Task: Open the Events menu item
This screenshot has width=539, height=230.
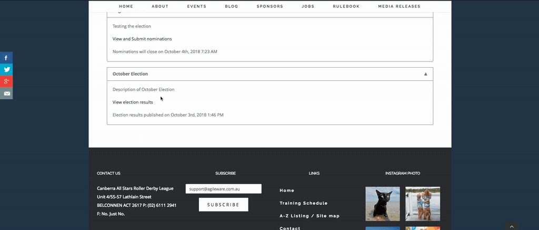Action: click(x=196, y=6)
